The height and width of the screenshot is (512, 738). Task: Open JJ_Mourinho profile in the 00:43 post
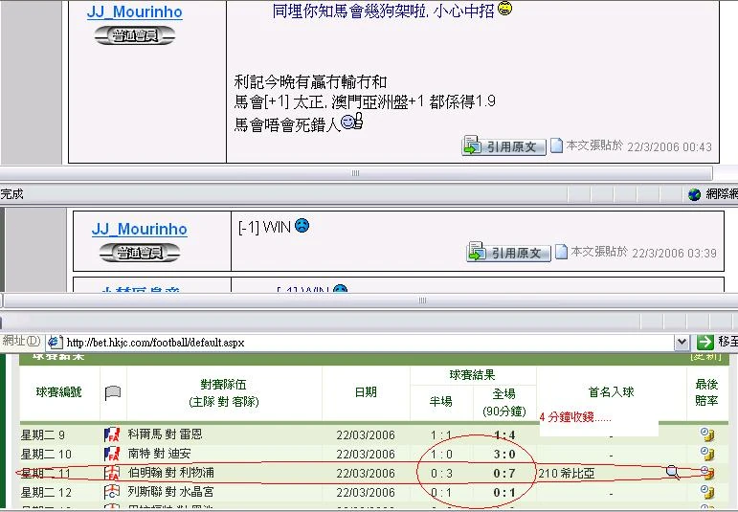(135, 11)
